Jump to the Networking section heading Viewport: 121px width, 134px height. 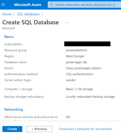pos(14,109)
